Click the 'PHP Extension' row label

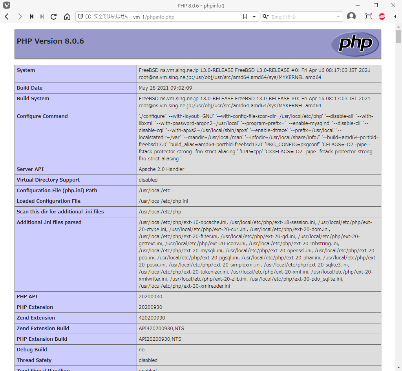(x=35, y=307)
